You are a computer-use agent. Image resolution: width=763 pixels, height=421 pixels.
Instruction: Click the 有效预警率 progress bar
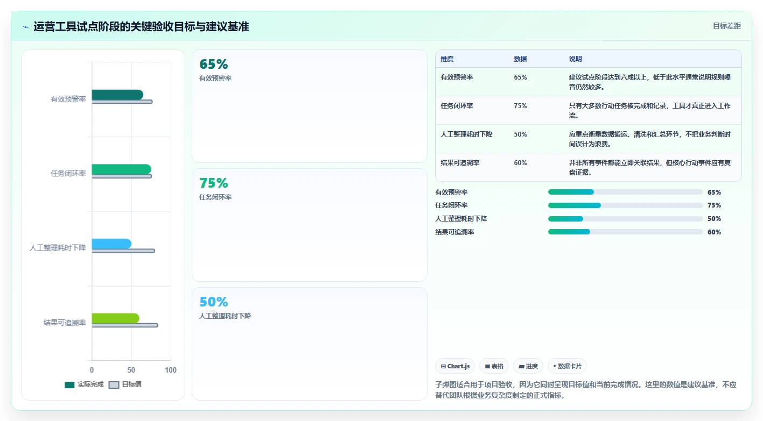(x=626, y=192)
